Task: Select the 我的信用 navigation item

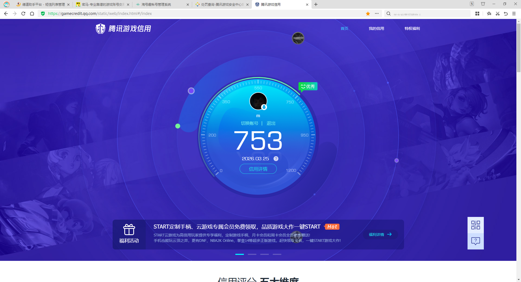Action: [x=377, y=28]
